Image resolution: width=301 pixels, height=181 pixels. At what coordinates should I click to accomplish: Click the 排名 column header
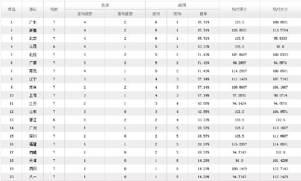[x=11, y=10]
